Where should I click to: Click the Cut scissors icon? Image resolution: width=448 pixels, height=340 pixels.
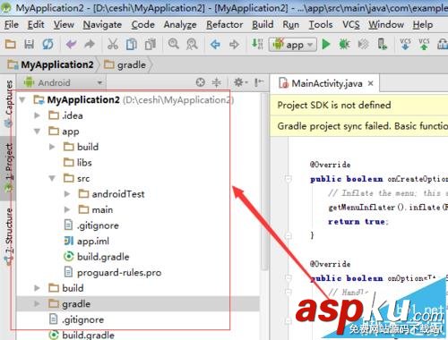pos(113,44)
